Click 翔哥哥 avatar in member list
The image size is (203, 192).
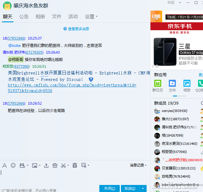[157, 152]
